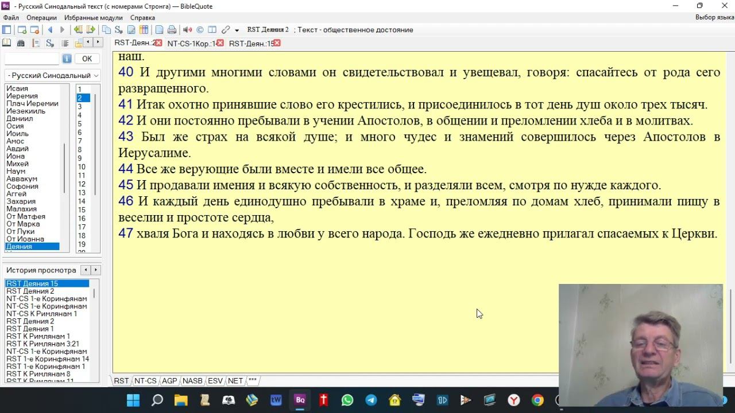Close the NT-CS-1Кор.:1 tab
The image size is (735, 413).
pyautogui.click(x=220, y=43)
